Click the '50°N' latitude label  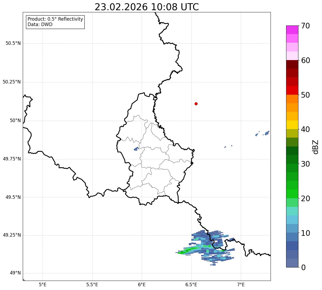(15, 120)
